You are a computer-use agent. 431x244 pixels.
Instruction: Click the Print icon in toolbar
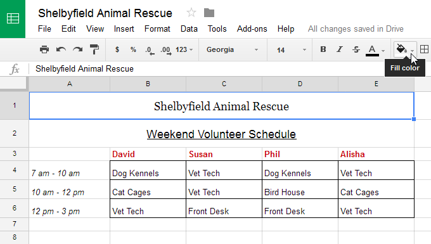(x=44, y=49)
